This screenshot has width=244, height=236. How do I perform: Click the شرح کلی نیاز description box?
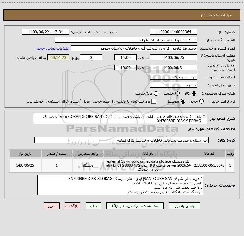120,118
